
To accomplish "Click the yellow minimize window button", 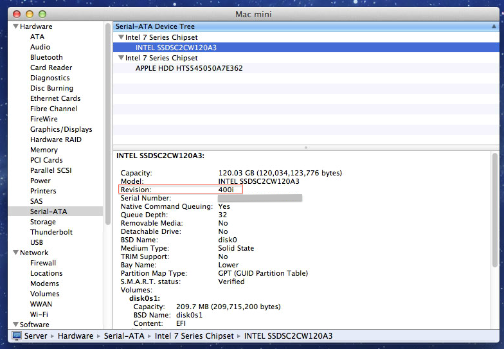I will 30,14.
